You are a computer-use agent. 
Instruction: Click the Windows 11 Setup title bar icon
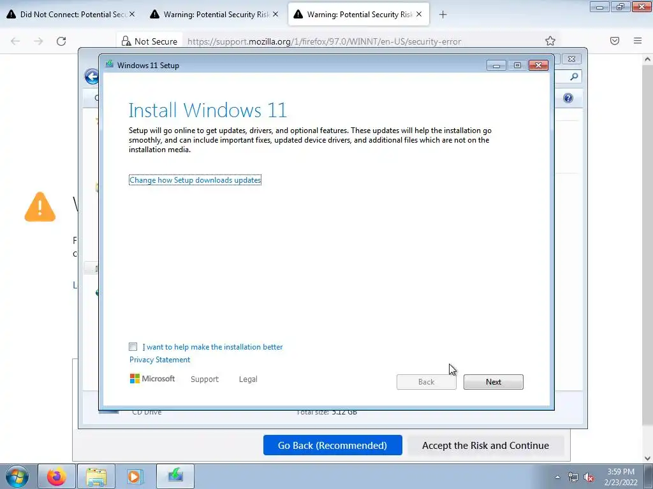tap(110, 64)
